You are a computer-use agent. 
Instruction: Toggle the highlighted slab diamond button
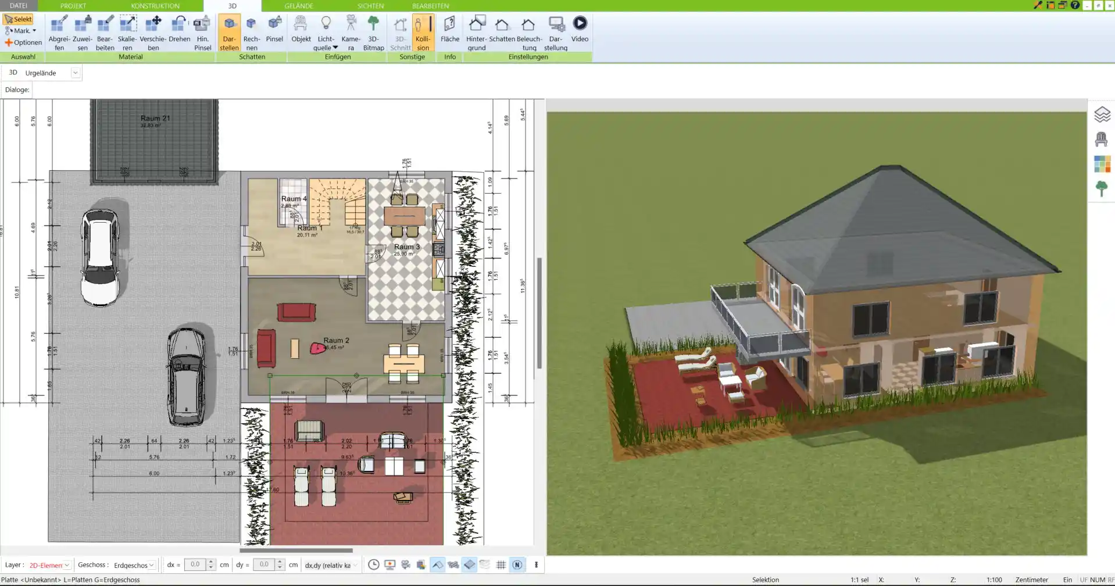(x=469, y=564)
